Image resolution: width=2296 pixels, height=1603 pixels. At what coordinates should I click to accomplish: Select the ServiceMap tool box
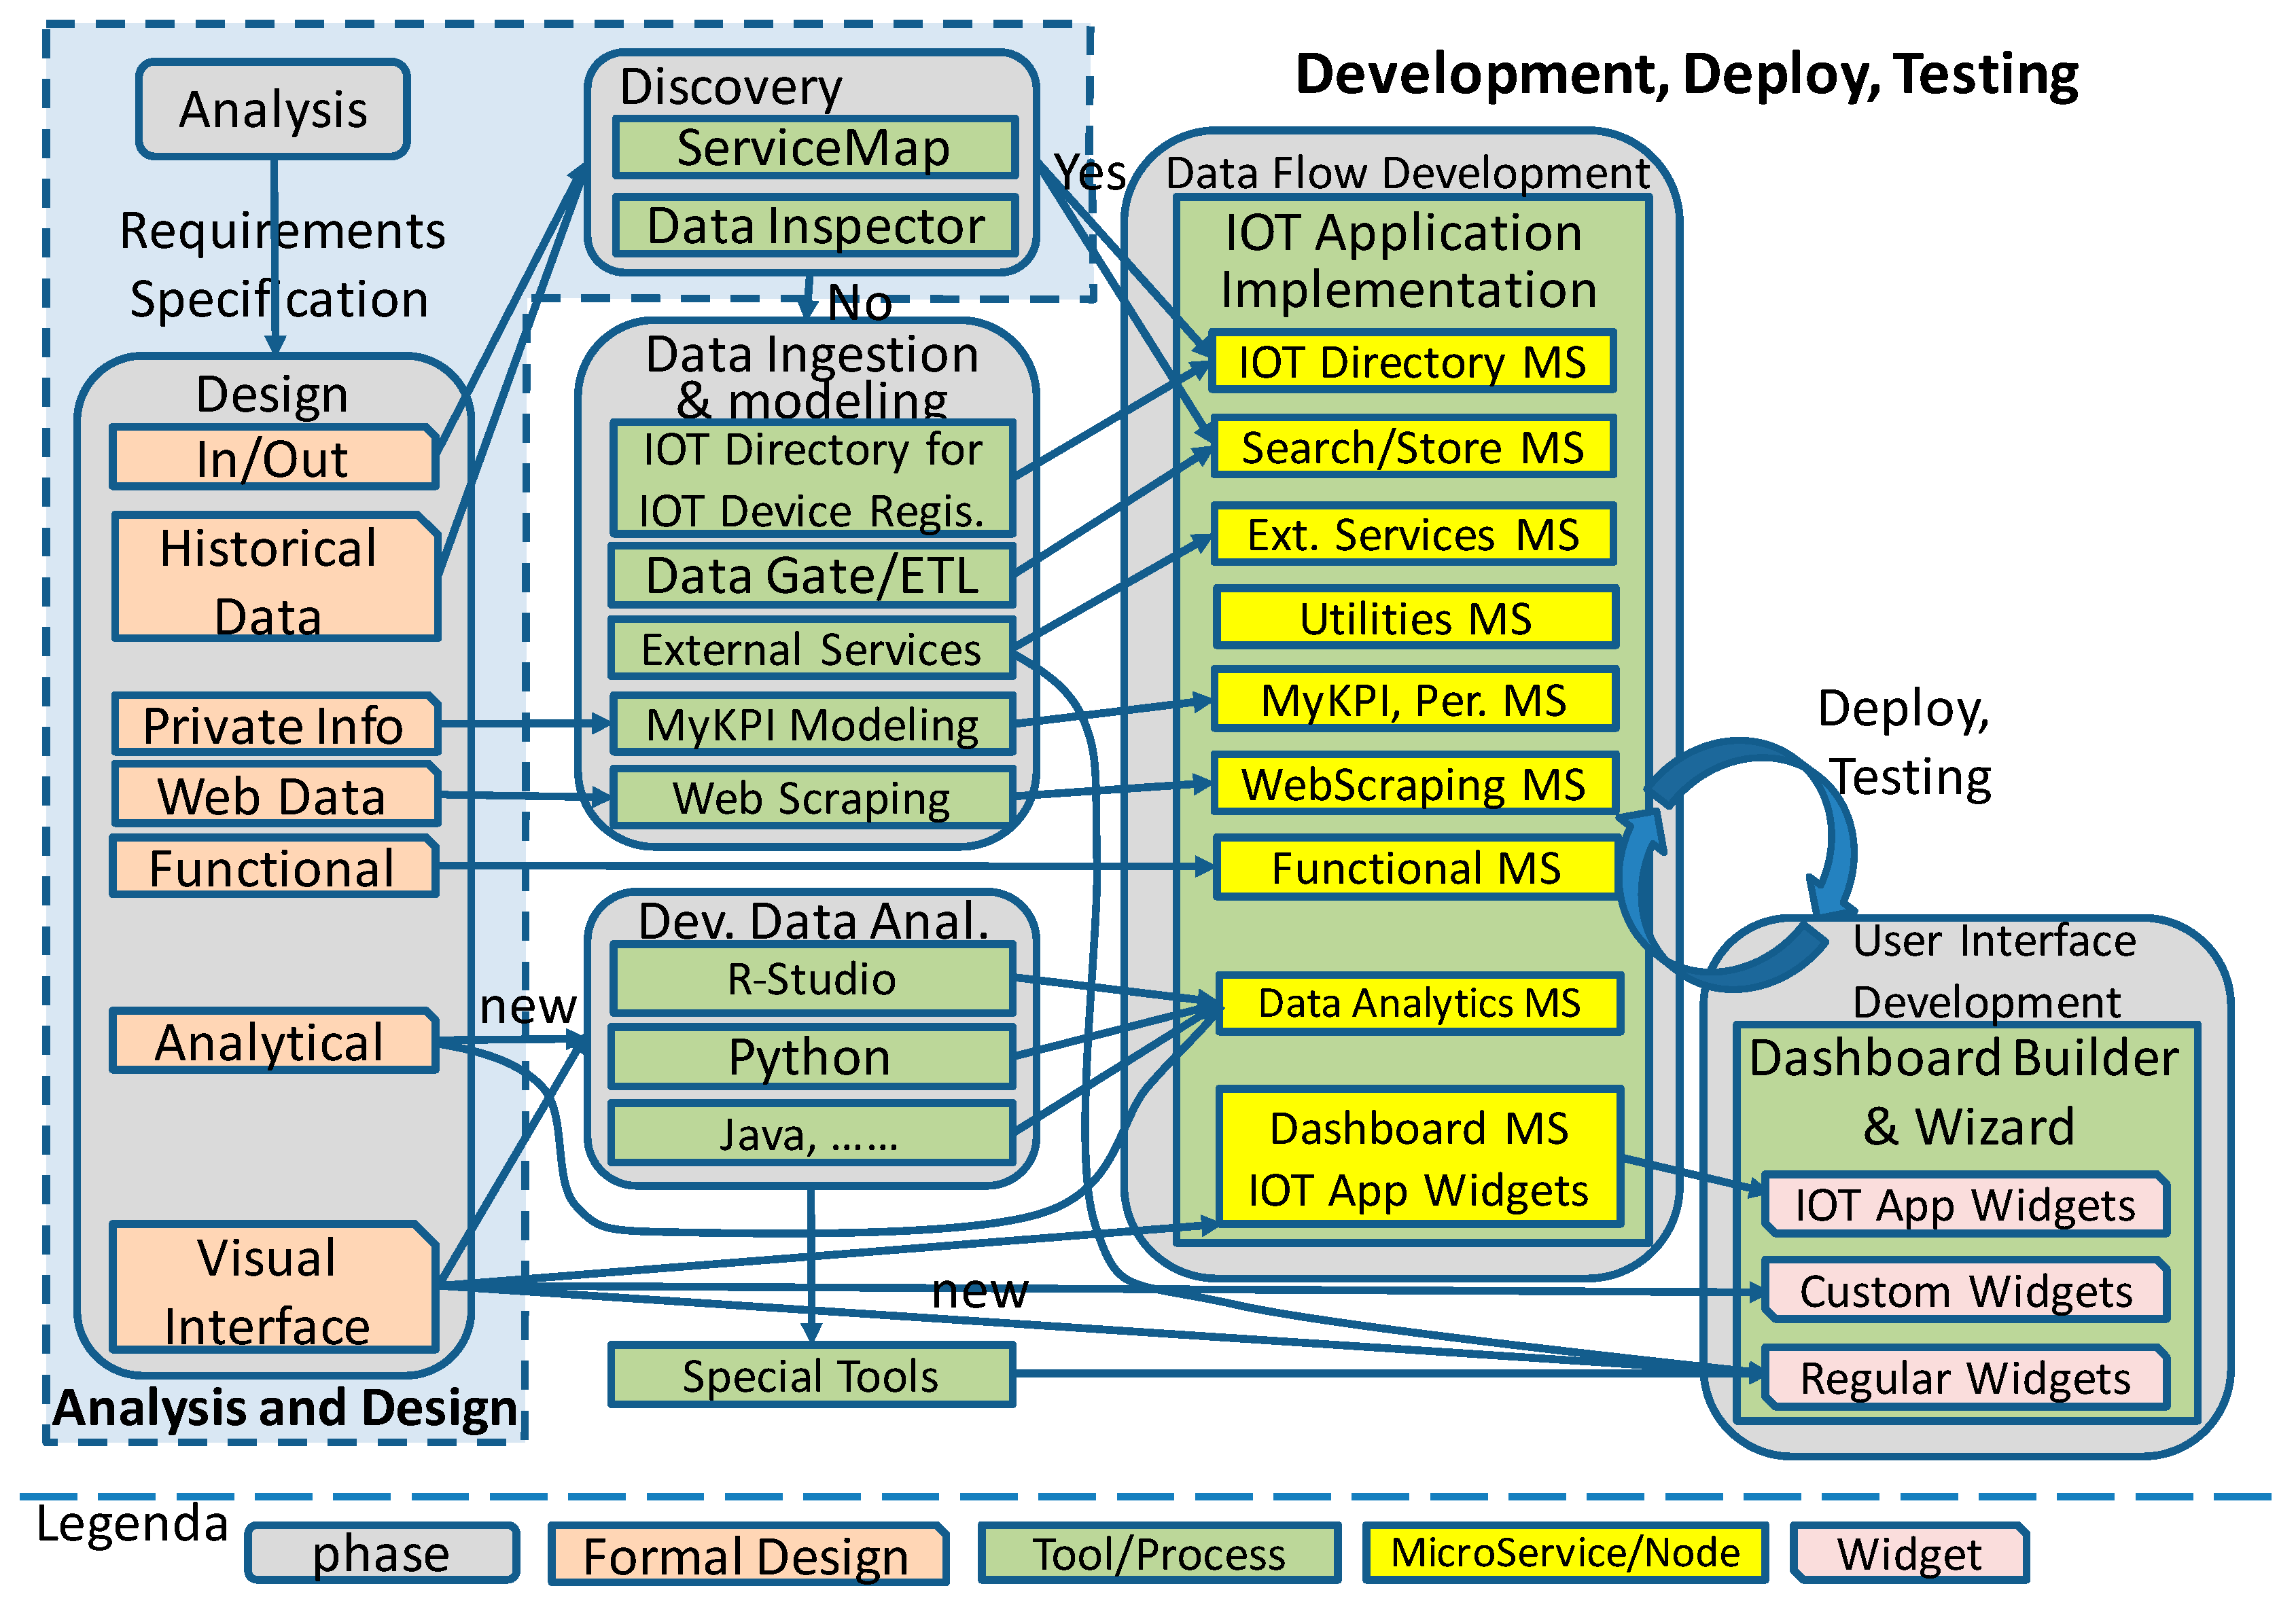(x=814, y=148)
